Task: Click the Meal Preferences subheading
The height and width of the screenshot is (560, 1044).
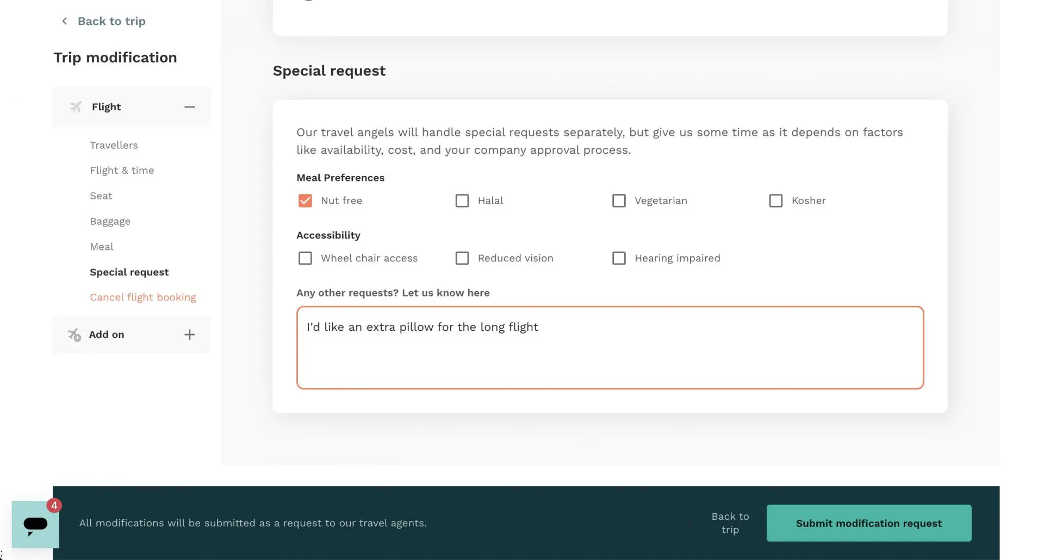Action: pos(340,178)
